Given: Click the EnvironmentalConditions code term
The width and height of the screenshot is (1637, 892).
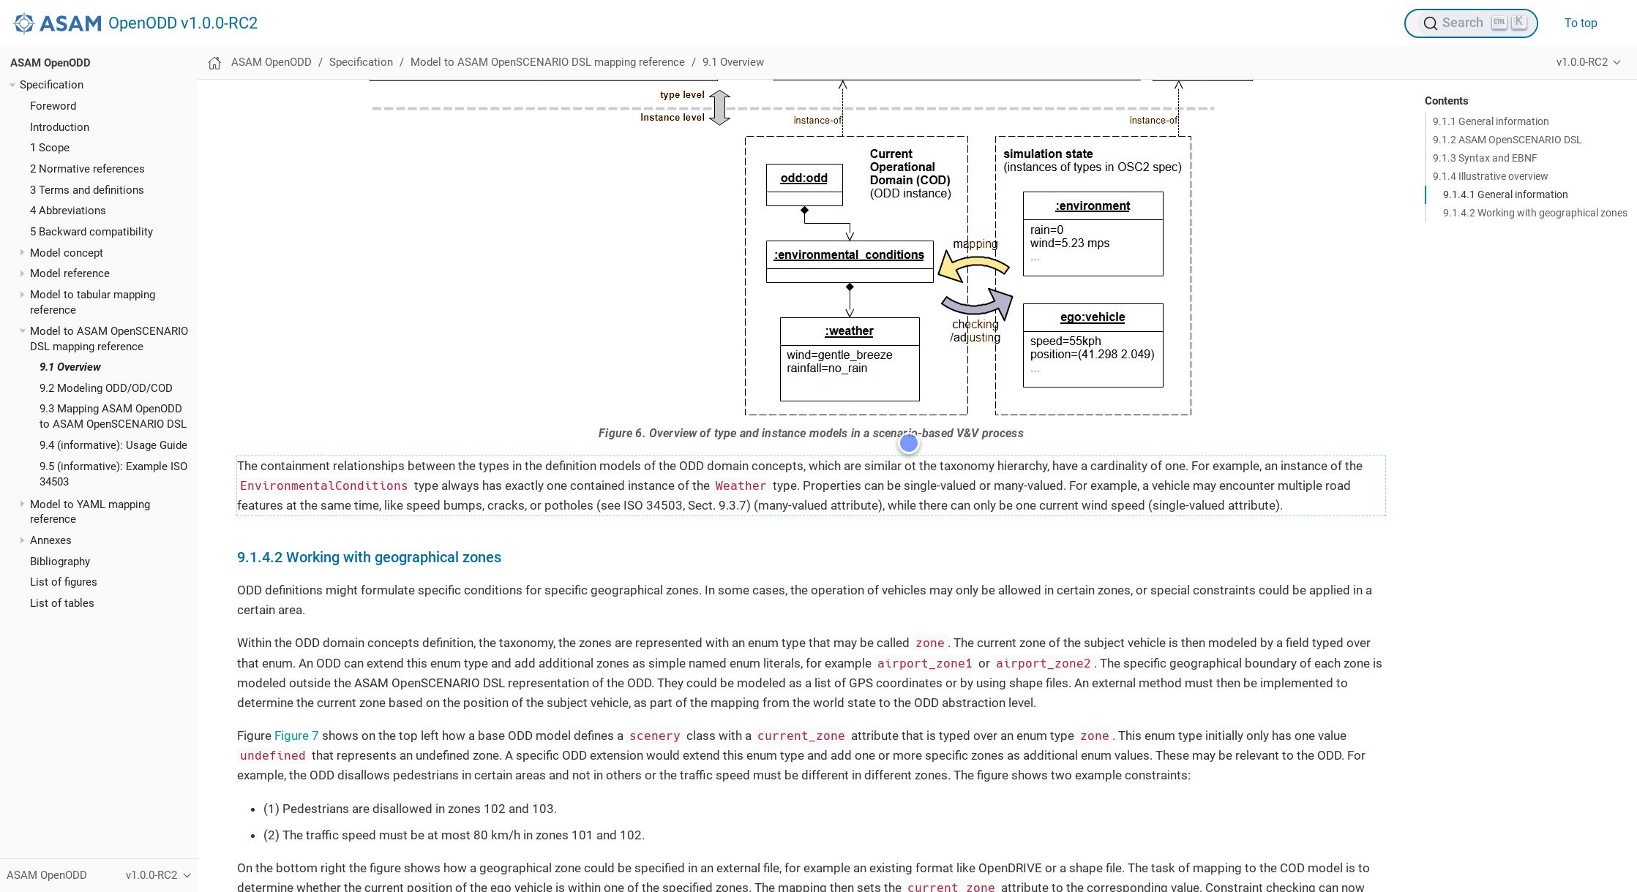Looking at the screenshot, I should [x=323, y=486].
